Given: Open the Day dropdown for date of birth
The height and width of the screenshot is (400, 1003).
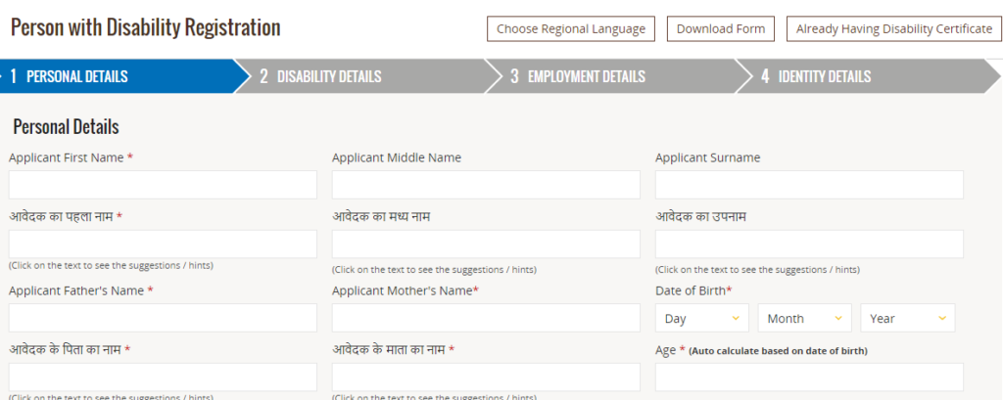Looking at the screenshot, I should 701,318.
